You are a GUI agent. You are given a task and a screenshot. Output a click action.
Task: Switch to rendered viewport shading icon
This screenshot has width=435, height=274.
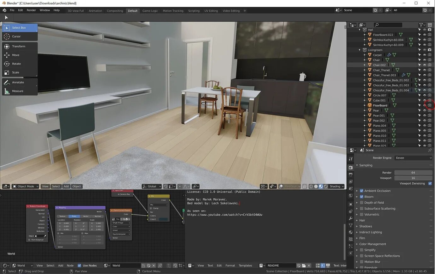click(326, 186)
